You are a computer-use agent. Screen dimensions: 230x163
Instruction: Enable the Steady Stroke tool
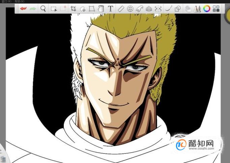pyautogui.click(x=168, y=9)
